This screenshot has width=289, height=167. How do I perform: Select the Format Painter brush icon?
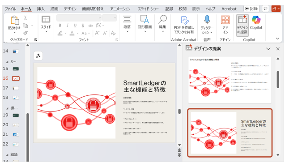pos(25,33)
